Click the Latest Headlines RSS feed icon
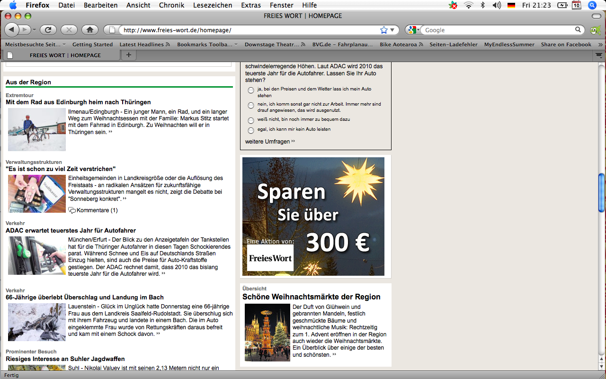The height and width of the screenshot is (379, 606). point(168,45)
